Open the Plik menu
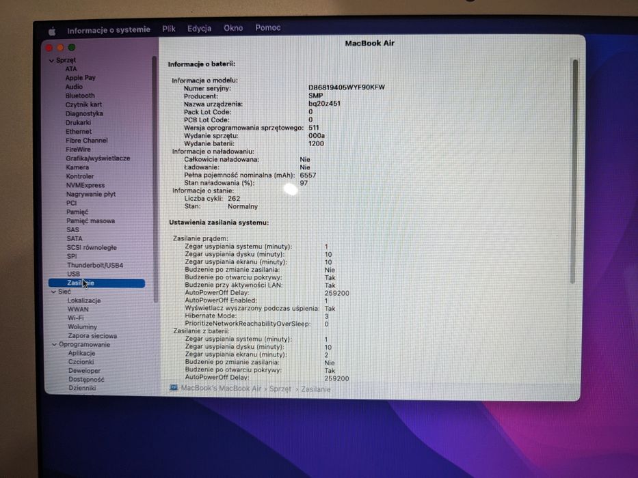This screenshot has height=478, width=638. [x=168, y=29]
